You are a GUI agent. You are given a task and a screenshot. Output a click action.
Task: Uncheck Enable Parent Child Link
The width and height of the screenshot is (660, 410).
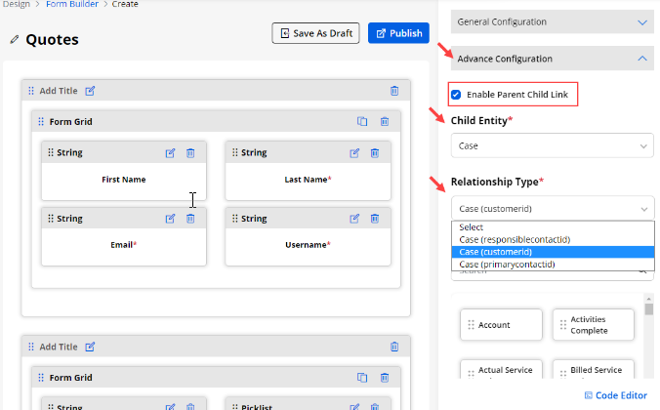click(456, 95)
